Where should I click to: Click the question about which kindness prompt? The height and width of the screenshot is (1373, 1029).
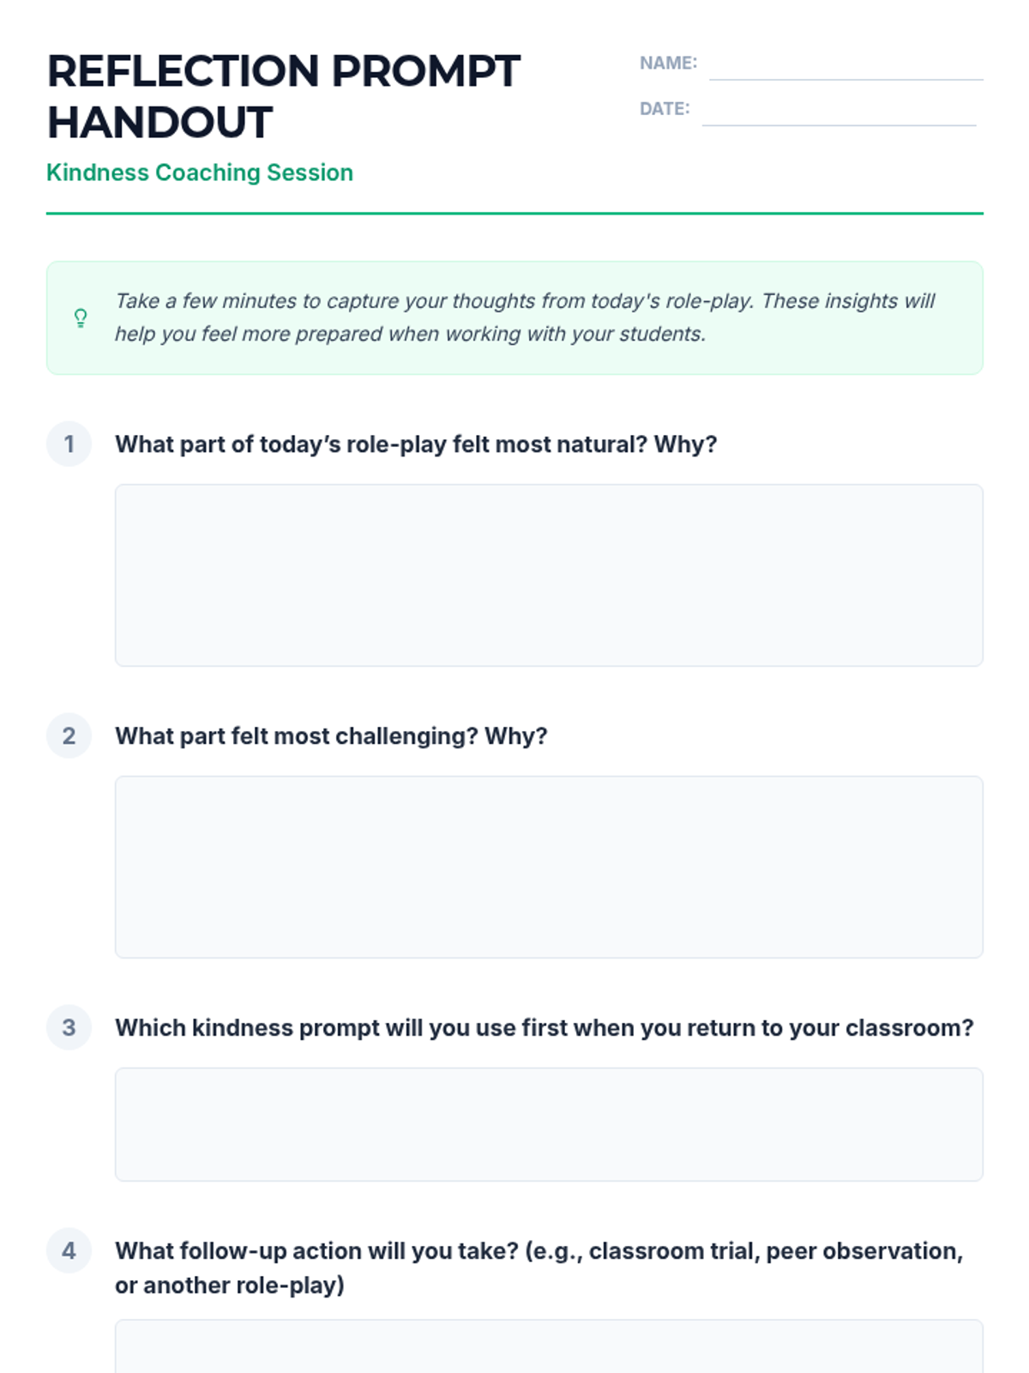pyautogui.click(x=545, y=1028)
